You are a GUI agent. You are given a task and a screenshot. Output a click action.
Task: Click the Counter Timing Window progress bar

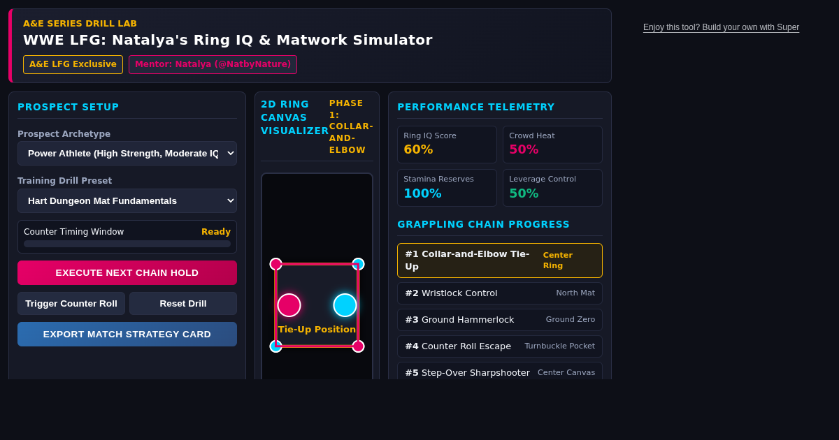click(127, 244)
